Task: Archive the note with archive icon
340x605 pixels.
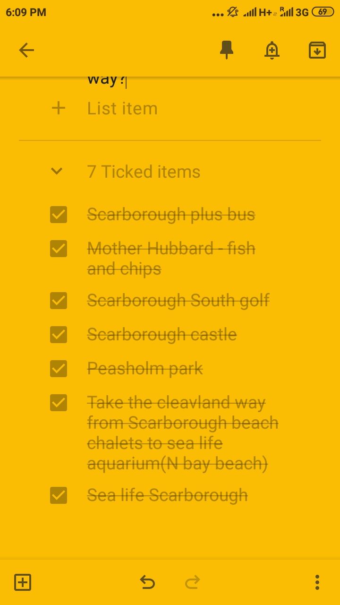Action: click(317, 50)
